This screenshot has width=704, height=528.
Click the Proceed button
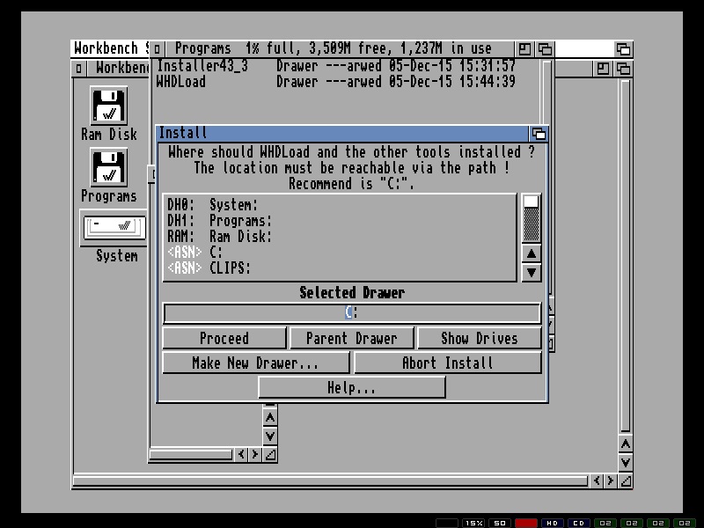pos(224,338)
